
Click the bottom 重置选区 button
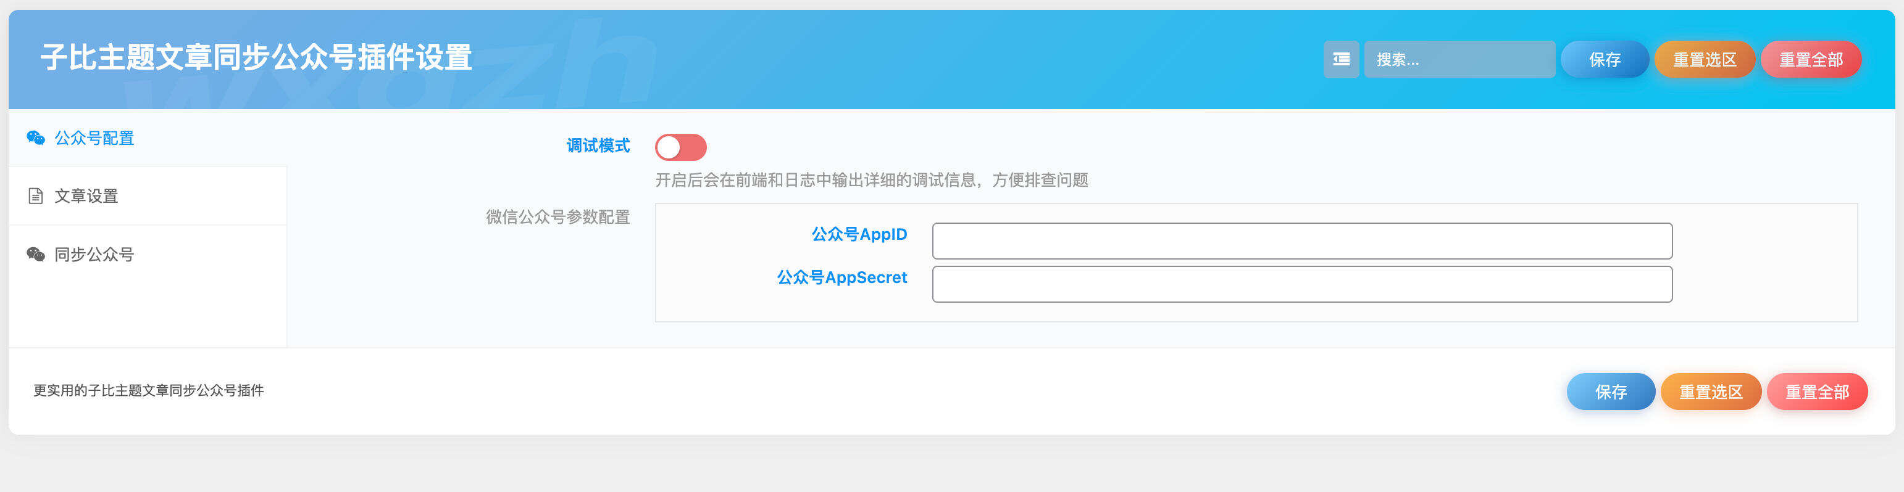coord(1710,392)
